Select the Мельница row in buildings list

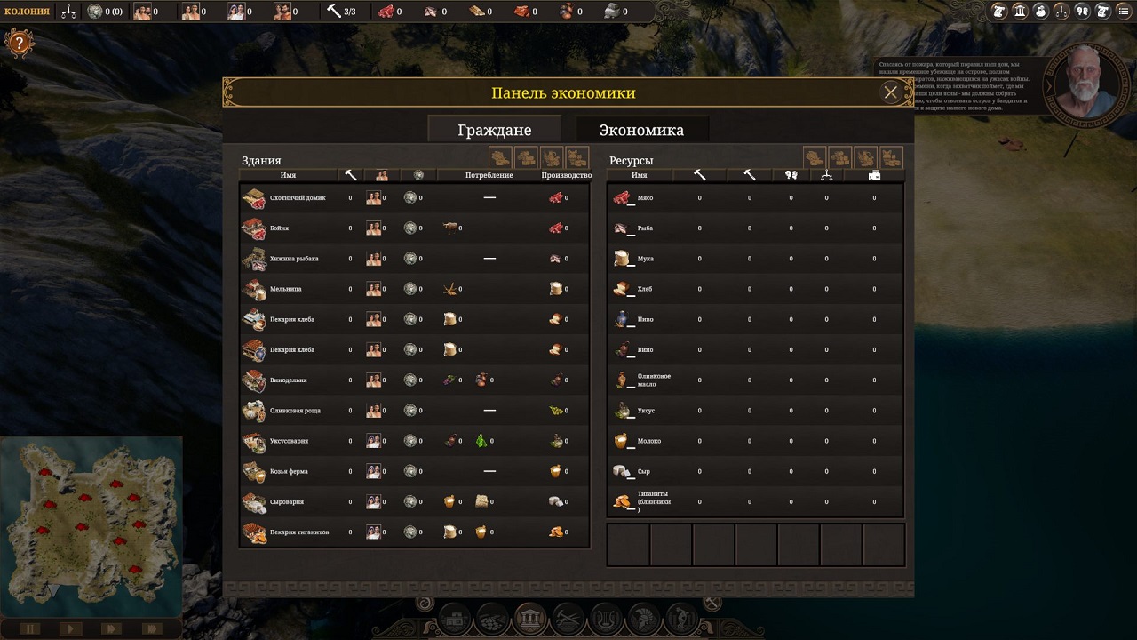click(x=414, y=289)
